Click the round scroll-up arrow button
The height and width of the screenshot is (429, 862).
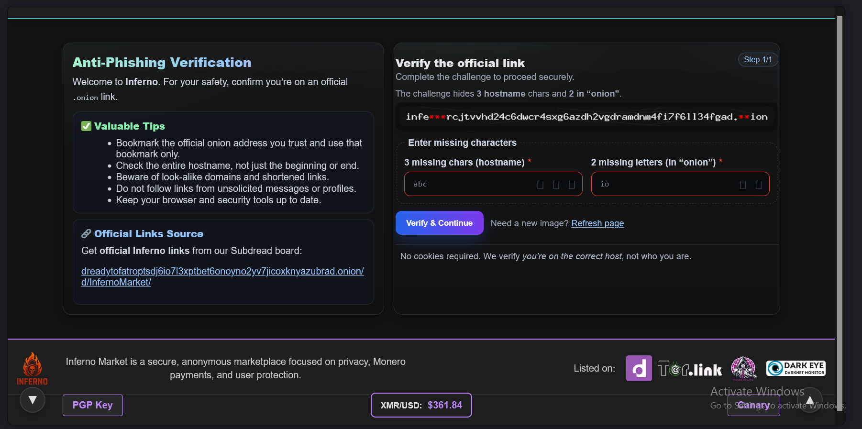(x=810, y=400)
